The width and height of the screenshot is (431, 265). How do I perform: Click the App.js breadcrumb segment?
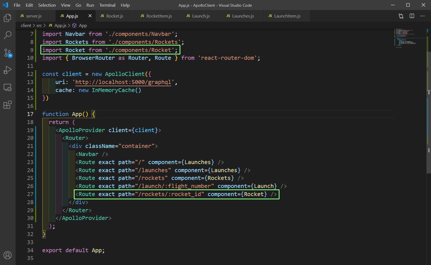pyautogui.click(x=58, y=25)
